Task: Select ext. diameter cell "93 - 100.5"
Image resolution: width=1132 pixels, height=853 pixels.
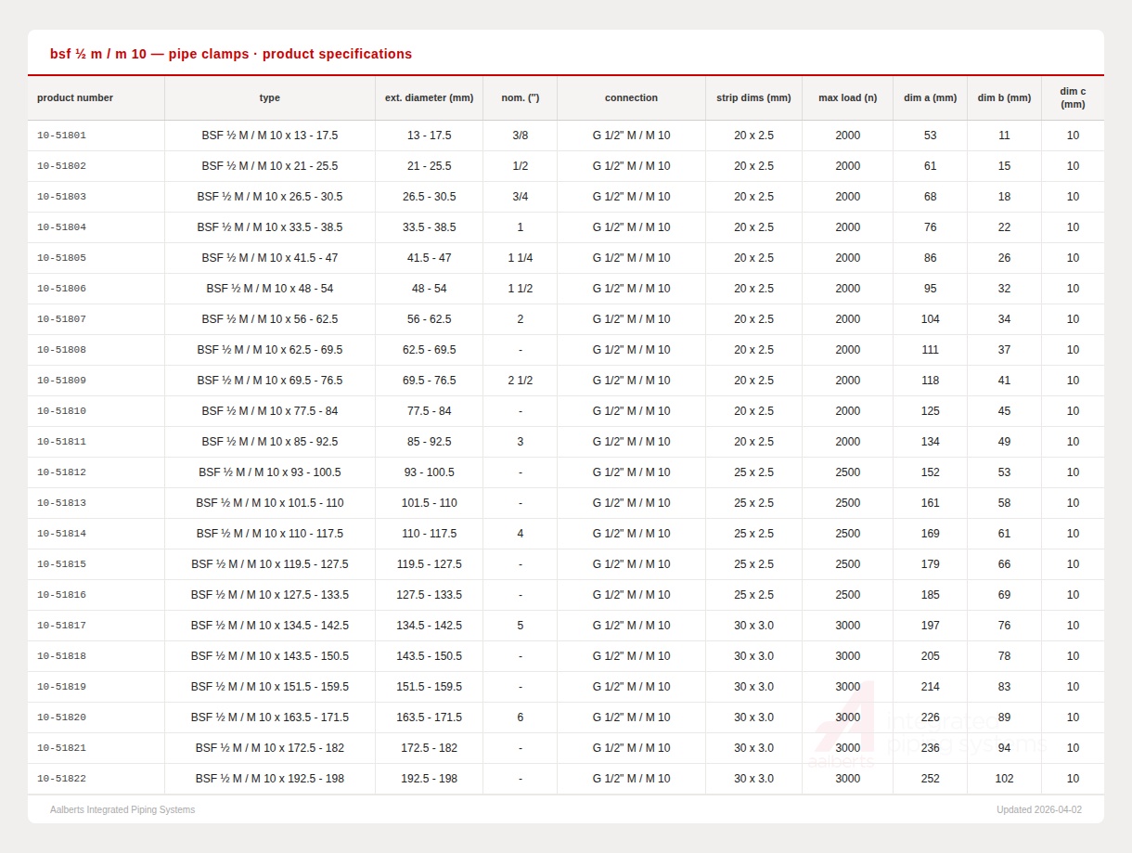Action: 429,472
